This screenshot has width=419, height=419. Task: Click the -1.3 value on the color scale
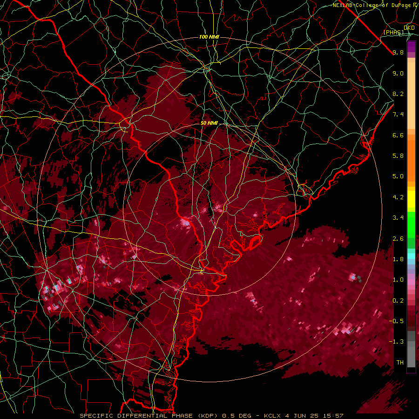[396, 342]
